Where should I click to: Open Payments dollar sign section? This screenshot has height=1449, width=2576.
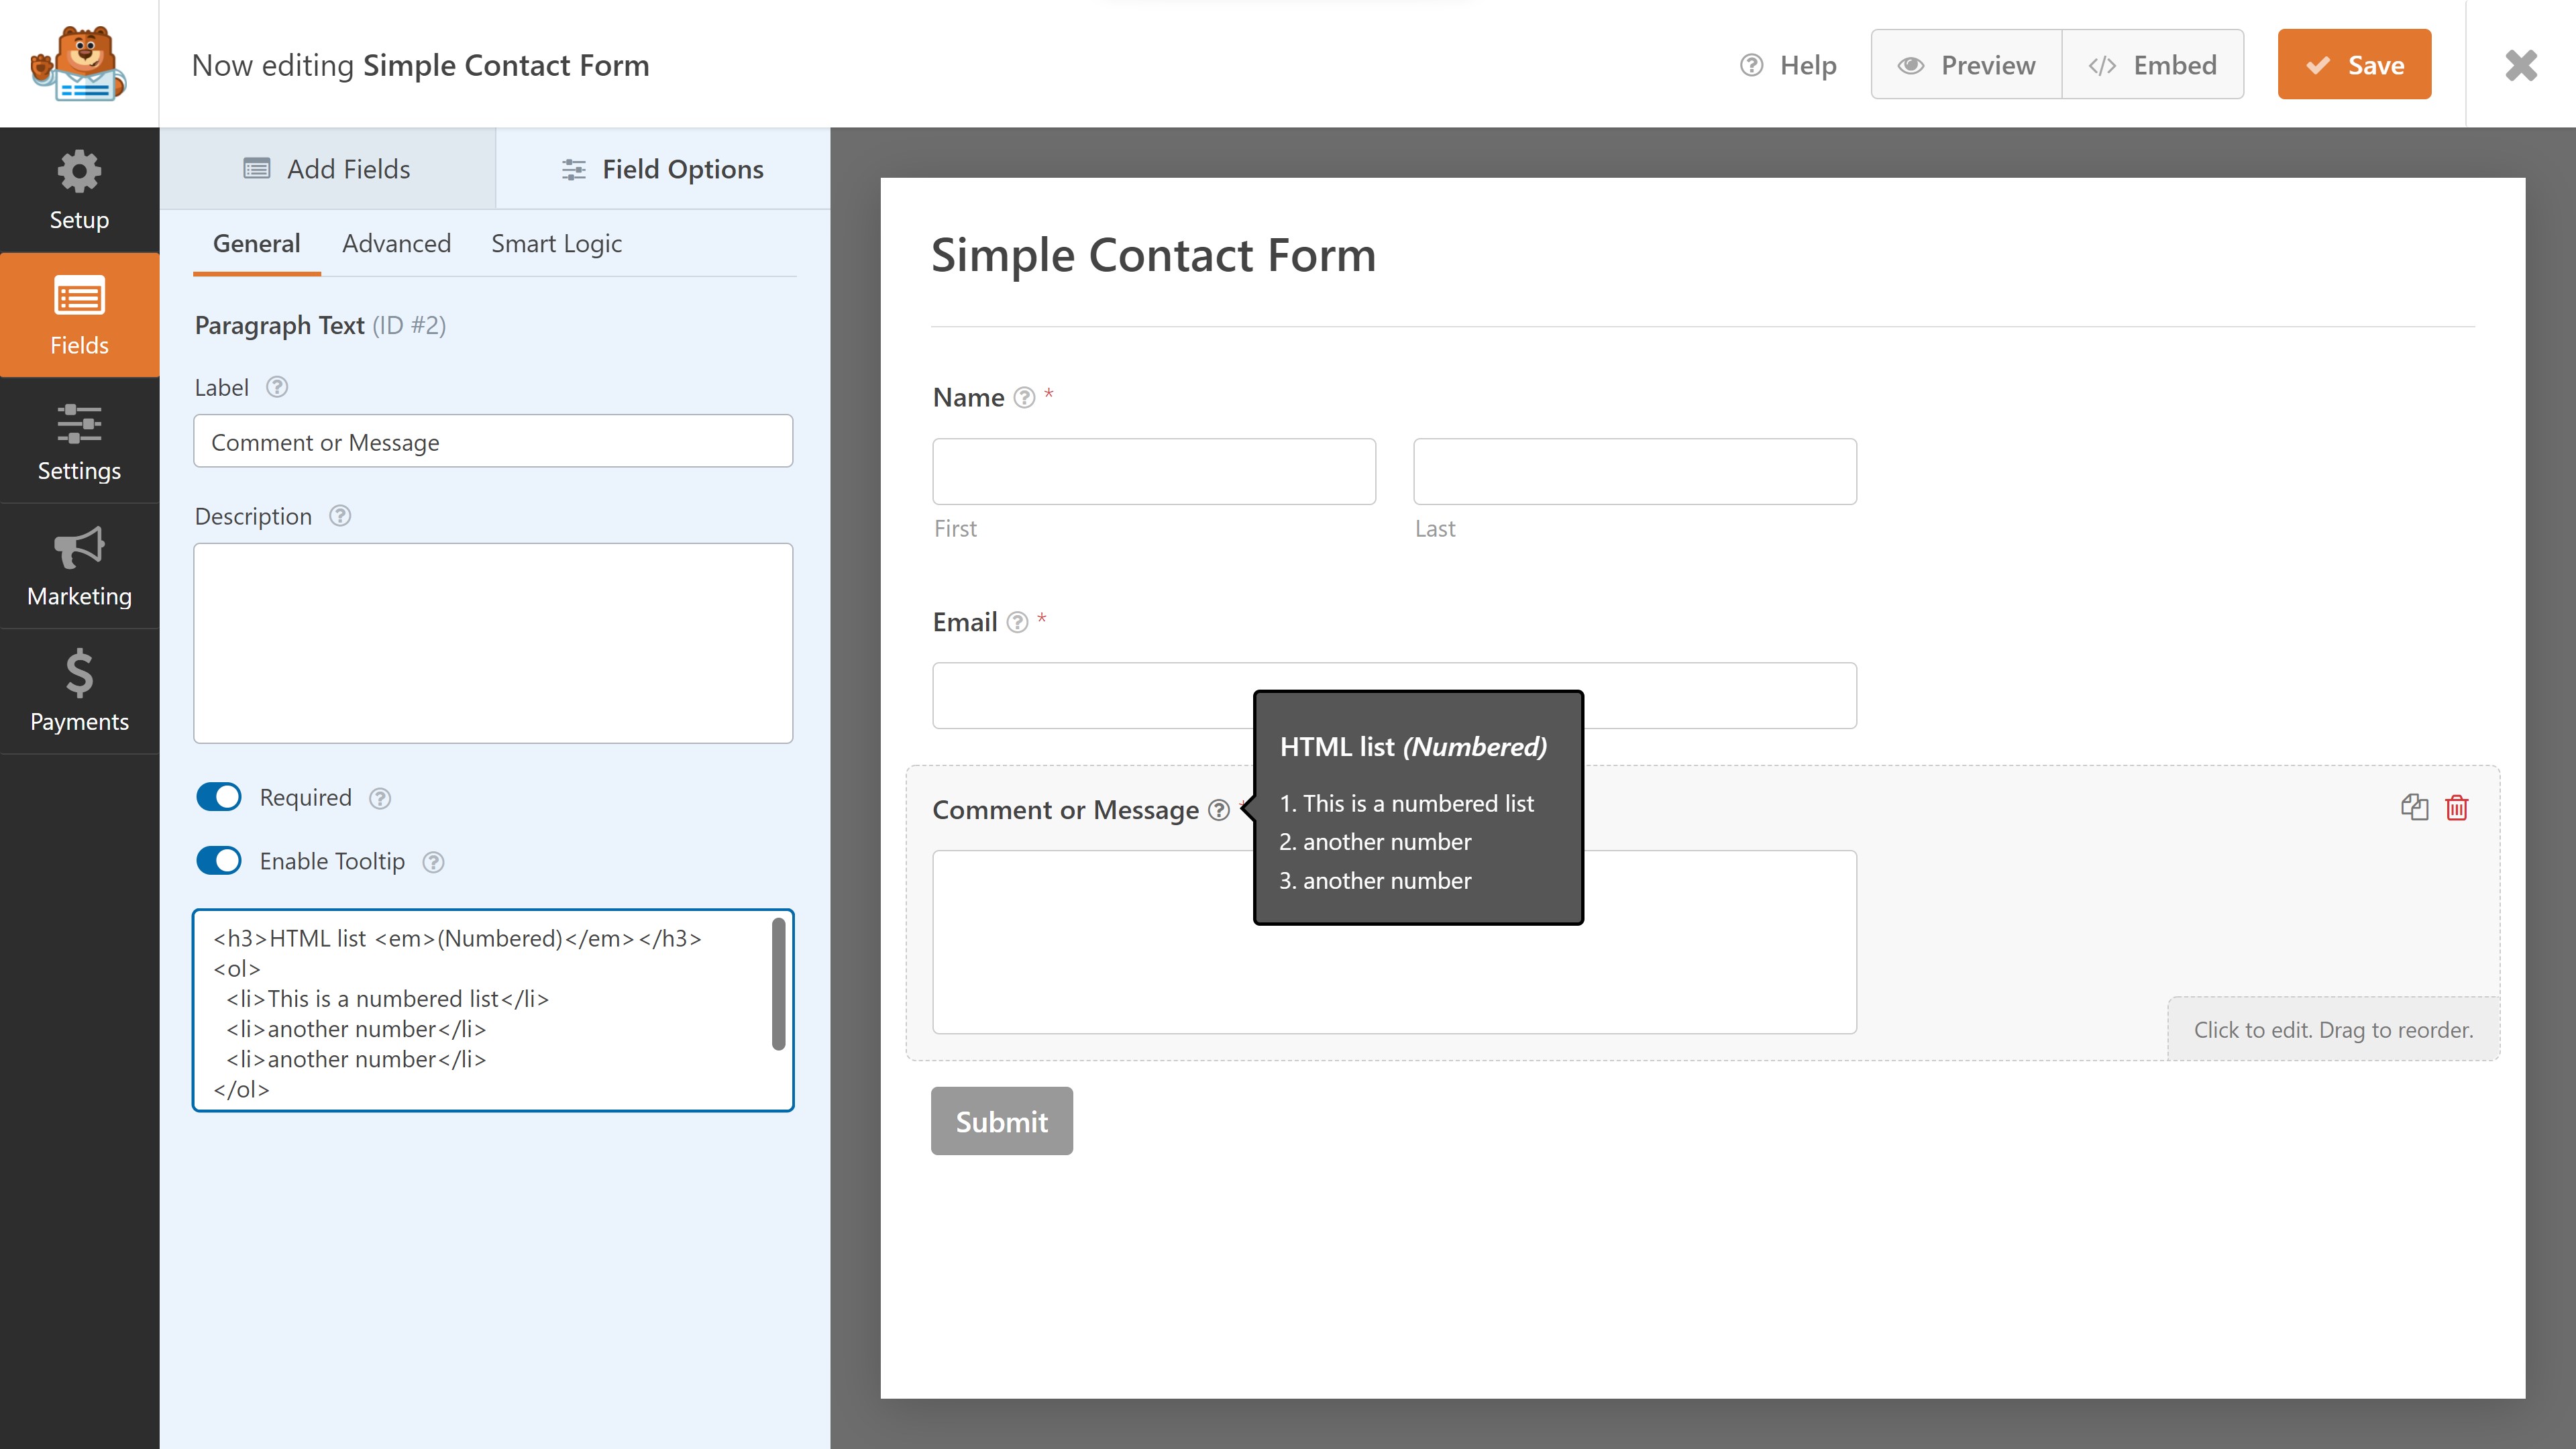(79, 692)
